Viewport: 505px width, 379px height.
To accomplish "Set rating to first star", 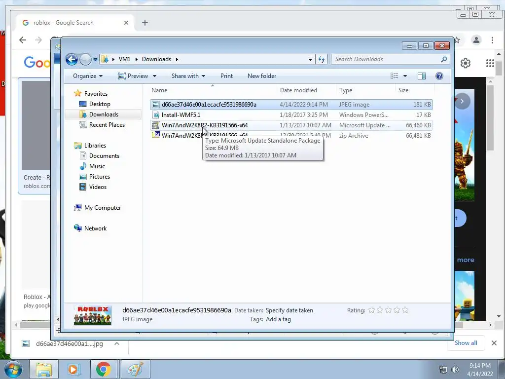I will (372, 310).
